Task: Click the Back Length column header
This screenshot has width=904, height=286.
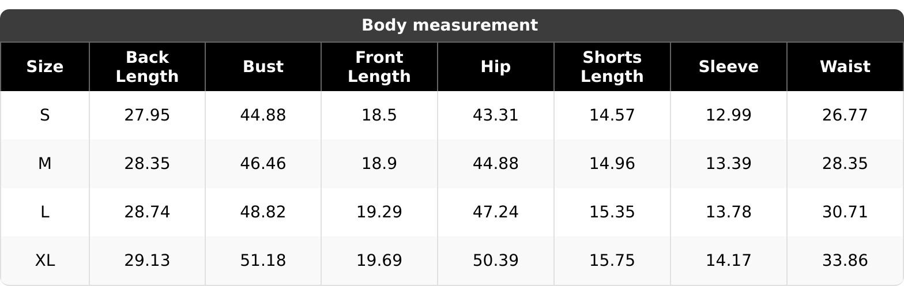Action: tap(147, 67)
